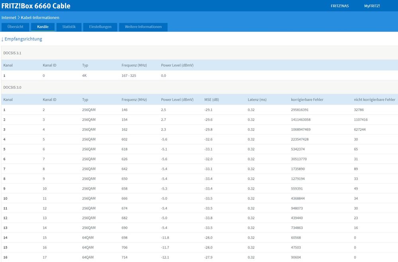This screenshot has width=398, height=262.
Task: Click Kabel-Informationen in the breadcrumb
Action: [40, 18]
